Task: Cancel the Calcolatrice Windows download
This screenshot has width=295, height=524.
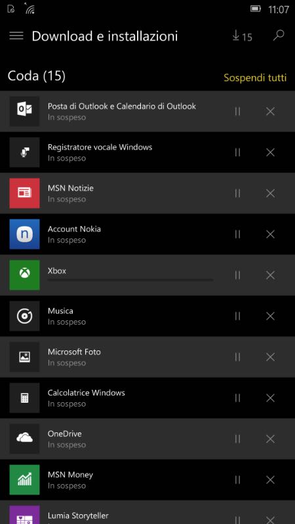Action: tap(270, 398)
